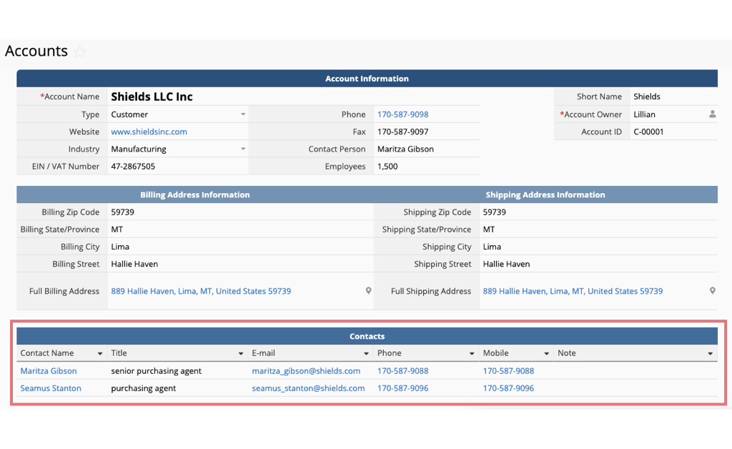This screenshot has height=449, width=732.
Task: Edit the Shipping Zip Code field
Action: [598, 212]
